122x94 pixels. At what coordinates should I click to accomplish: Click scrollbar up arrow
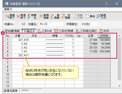pos(119,36)
